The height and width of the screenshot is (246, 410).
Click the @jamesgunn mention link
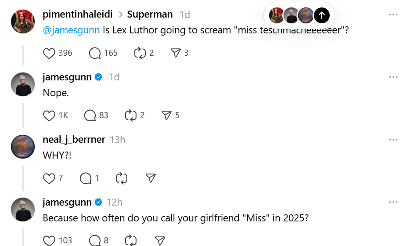[71, 30]
